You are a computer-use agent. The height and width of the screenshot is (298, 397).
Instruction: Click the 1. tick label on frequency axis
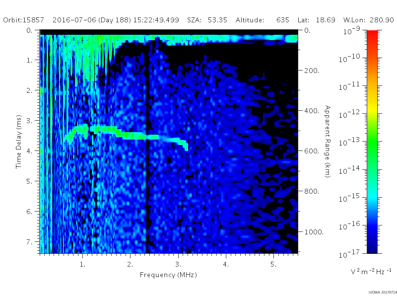click(82, 264)
